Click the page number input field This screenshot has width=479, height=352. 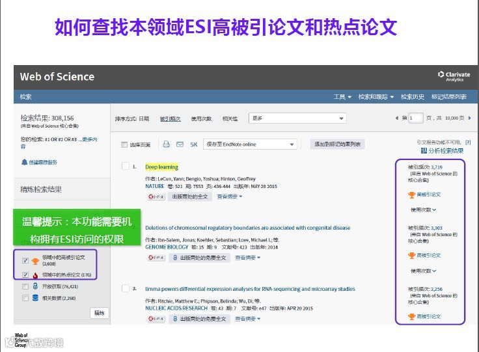click(416, 118)
